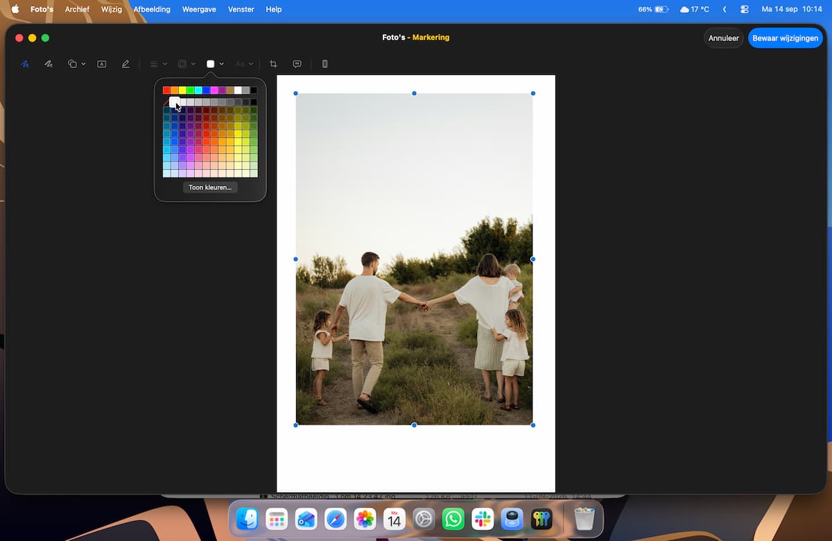Open the Afbeelding menu
Image resolution: width=832 pixels, height=541 pixels.
click(x=152, y=10)
